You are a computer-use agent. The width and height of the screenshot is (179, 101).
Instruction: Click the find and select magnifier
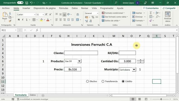point(157,17)
